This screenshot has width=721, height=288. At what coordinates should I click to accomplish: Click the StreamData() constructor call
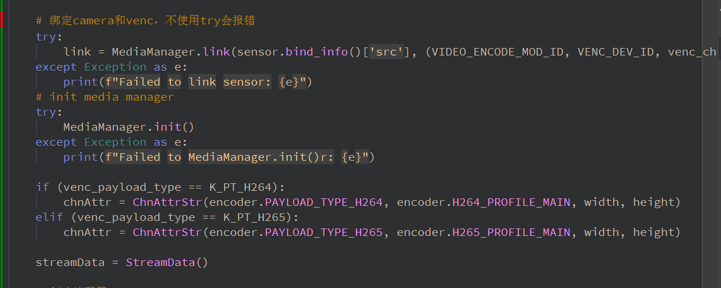tap(167, 262)
